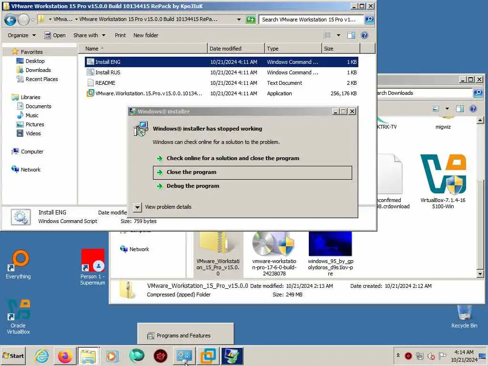Sort by the Name column header
Image resolution: width=488 pixels, height=366 pixels.
[142, 49]
